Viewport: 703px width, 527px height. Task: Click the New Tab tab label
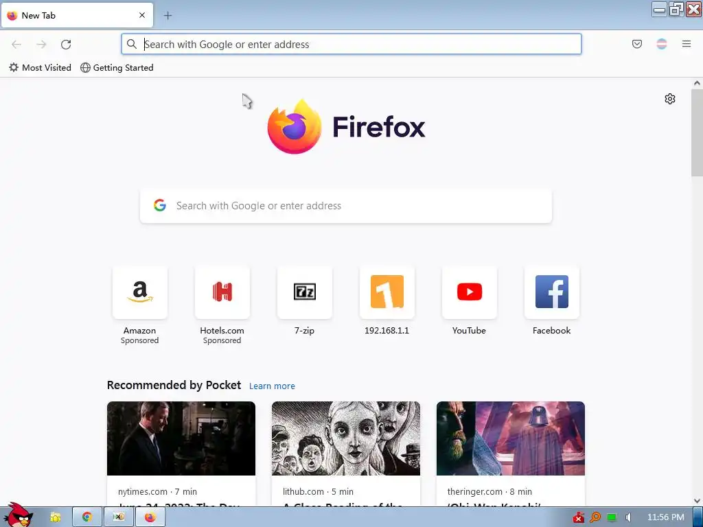point(38,15)
